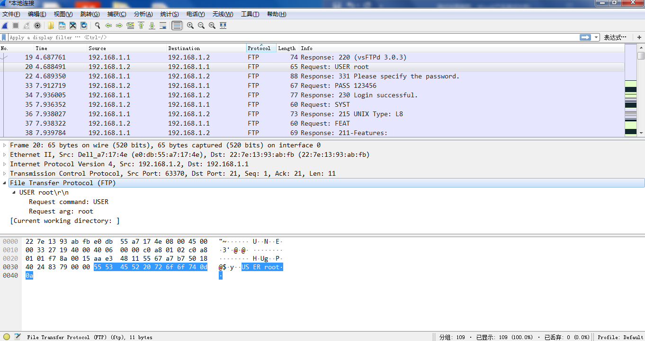Viewport: 645px width, 341px height.
Task: Expand Internet Protocol Version 4 row
Action: pyautogui.click(x=5, y=164)
